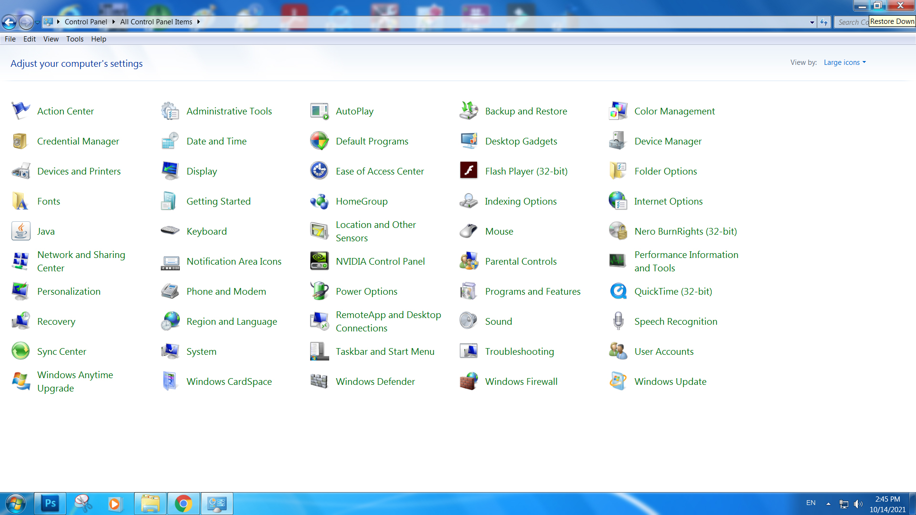Open the Tools menu
916x515 pixels.
pos(75,39)
